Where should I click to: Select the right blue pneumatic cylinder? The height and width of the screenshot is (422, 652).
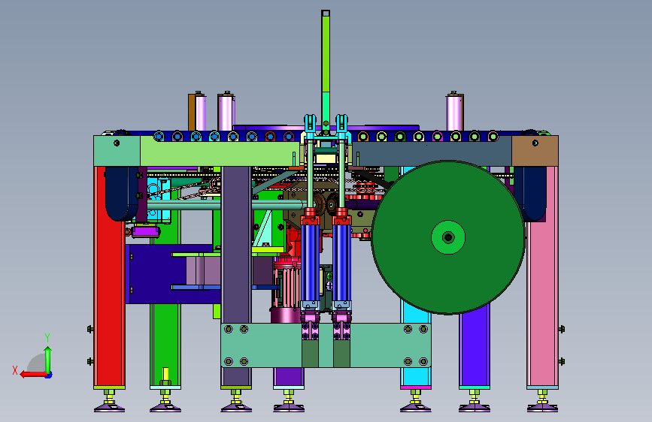[341, 263]
